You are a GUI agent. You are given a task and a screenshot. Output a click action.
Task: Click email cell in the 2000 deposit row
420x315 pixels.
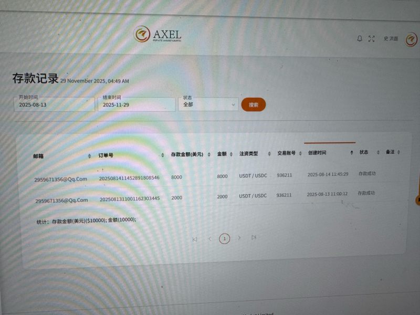pos(61,201)
